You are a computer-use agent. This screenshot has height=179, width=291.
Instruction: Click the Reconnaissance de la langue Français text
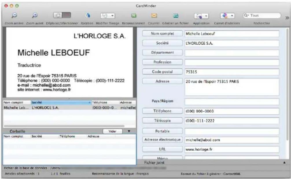coord(120,173)
